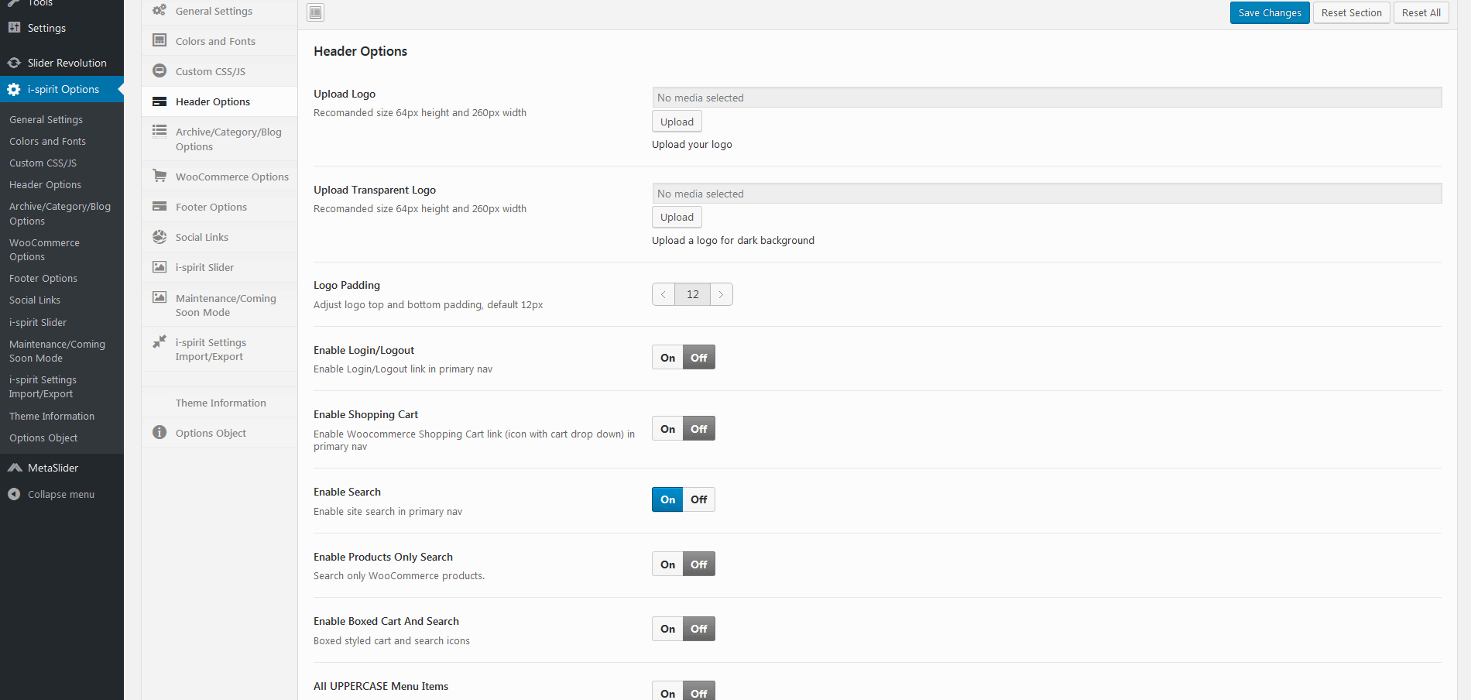Screen dimensions: 1471x700
Task: Click Reset All button
Action: [x=1421, y=12]
